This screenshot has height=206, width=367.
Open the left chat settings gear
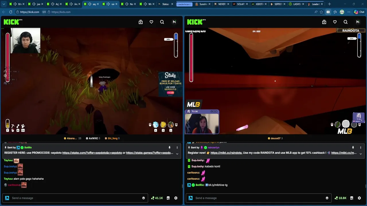click(x=176, y=198)
